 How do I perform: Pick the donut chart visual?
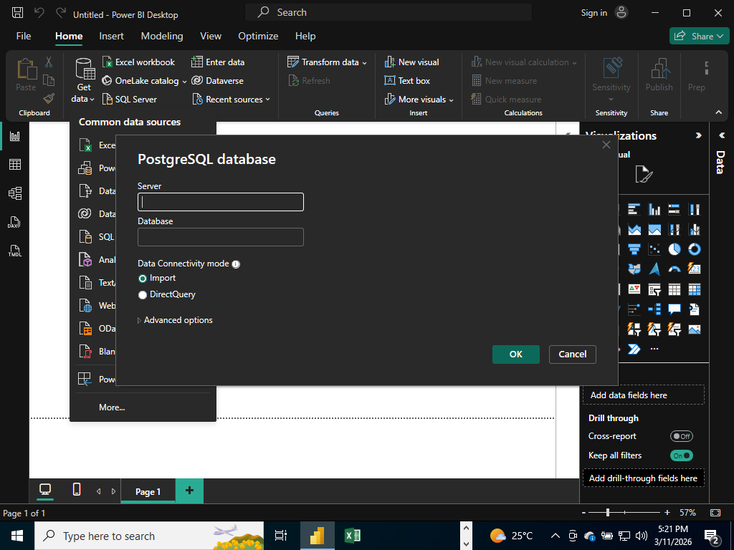click(x=694, y=249)
